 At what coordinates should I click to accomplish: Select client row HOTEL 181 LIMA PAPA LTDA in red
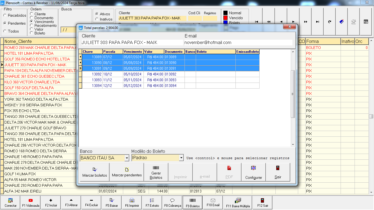point(40,53)
